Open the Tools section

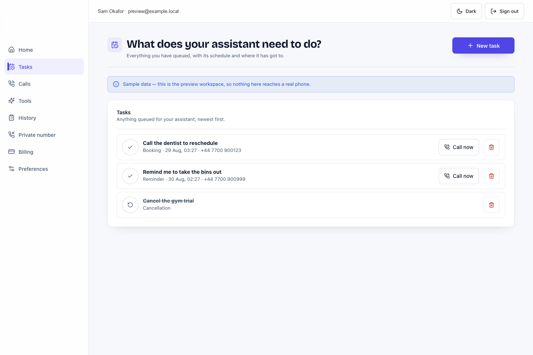(x=44, y=101)
